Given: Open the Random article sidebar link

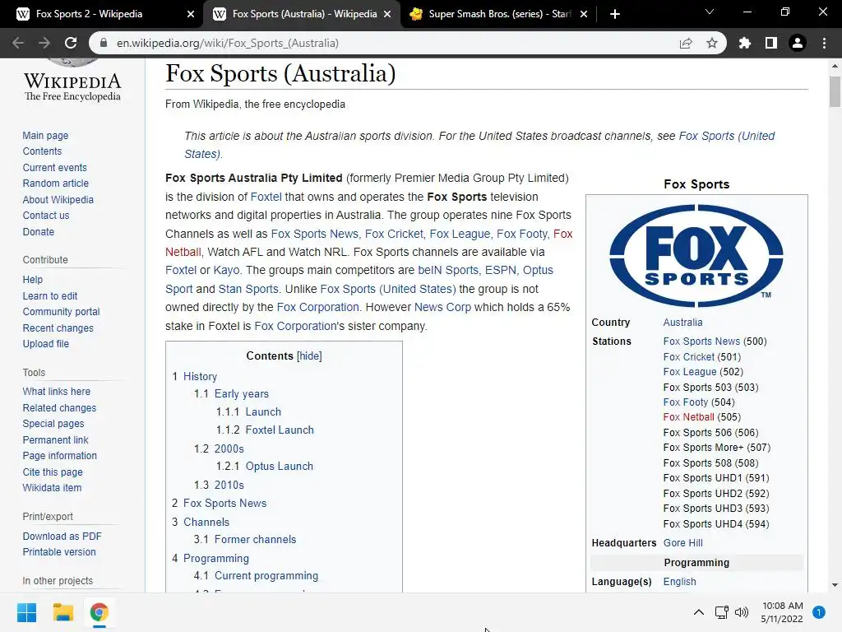Looking at the screenshot, I should [x=55, y=184].
